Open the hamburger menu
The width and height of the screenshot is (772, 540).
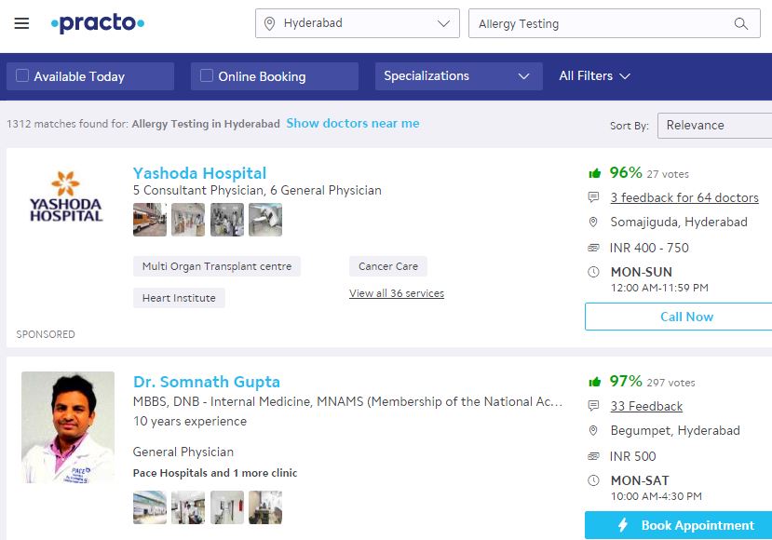click(x=21, y=23)
